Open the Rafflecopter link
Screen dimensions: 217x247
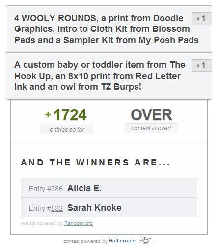click(x=123, y=241)
